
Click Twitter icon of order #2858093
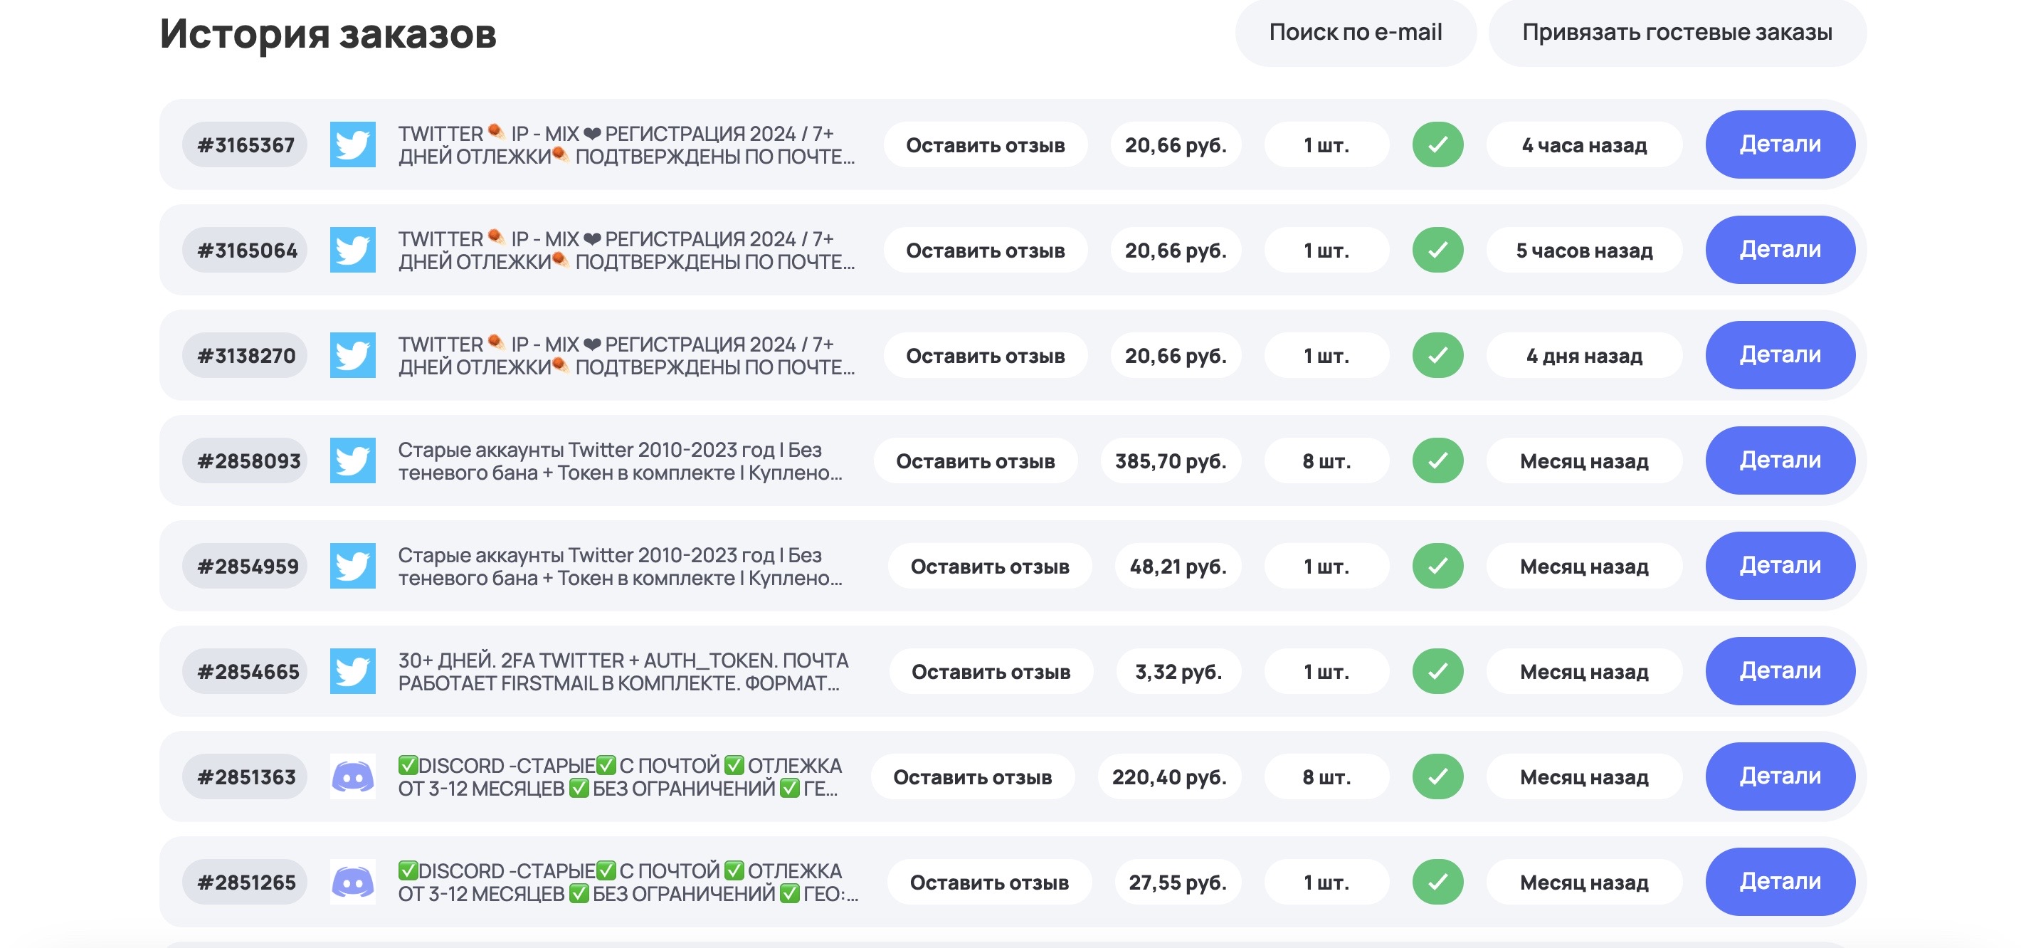(x=352, y=460)
